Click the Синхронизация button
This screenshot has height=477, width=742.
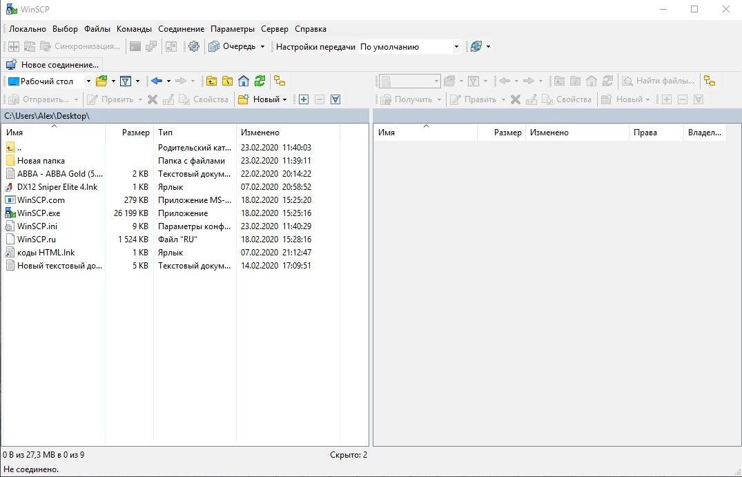(x=80, y=46)
